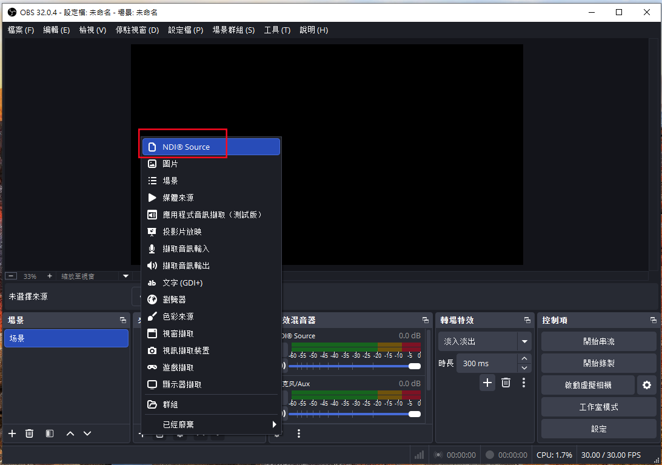662x465 pixels.
Task: Open the preview zoom scaling dropdown arrow
Action: (x=126, y=276)
